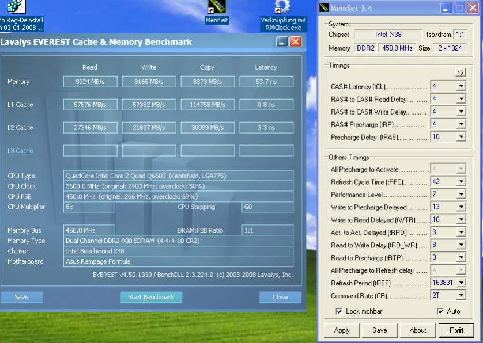Click the Start Benchmark button
This screenshot has width=483, height=343.
151,297
